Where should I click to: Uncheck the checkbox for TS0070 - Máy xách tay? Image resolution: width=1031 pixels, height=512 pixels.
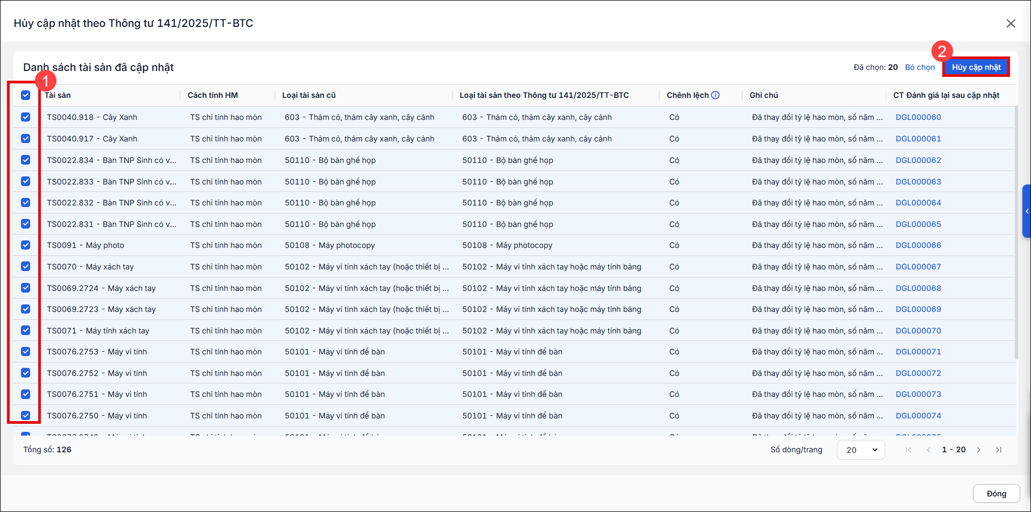click(26, 267)
